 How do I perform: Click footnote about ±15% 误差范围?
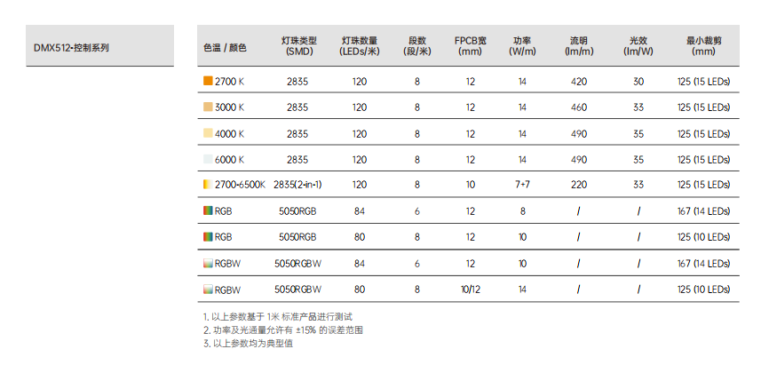click(283, 330)
